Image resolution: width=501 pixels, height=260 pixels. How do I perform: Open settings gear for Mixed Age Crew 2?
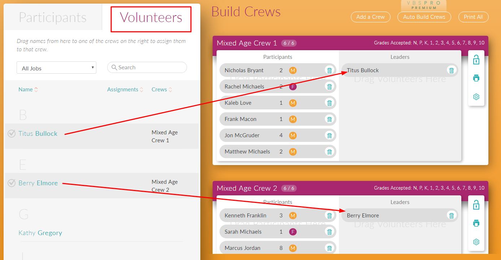(476, 242)
